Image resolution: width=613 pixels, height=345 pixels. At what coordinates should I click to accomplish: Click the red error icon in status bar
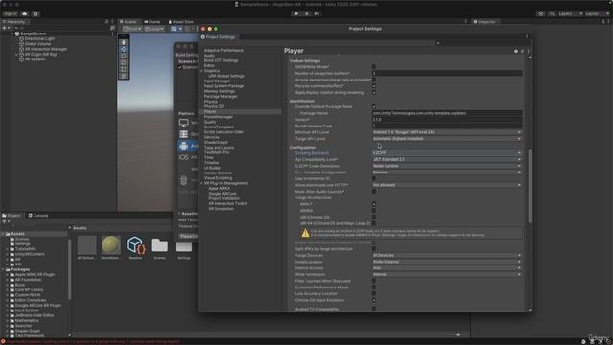click(x=3, y=341)
